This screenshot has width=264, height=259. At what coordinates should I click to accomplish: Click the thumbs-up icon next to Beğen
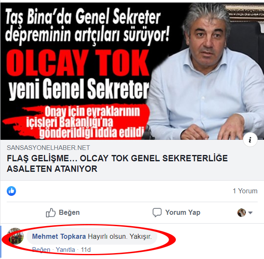point(51,213)
